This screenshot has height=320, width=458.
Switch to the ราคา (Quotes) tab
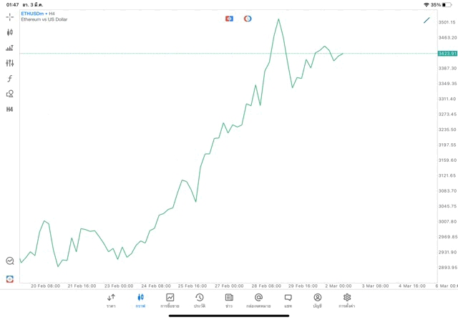click(111, 301)
